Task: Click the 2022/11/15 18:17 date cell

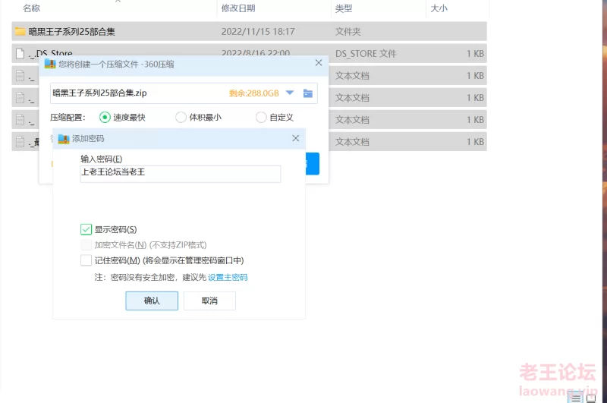Action: 258,31
